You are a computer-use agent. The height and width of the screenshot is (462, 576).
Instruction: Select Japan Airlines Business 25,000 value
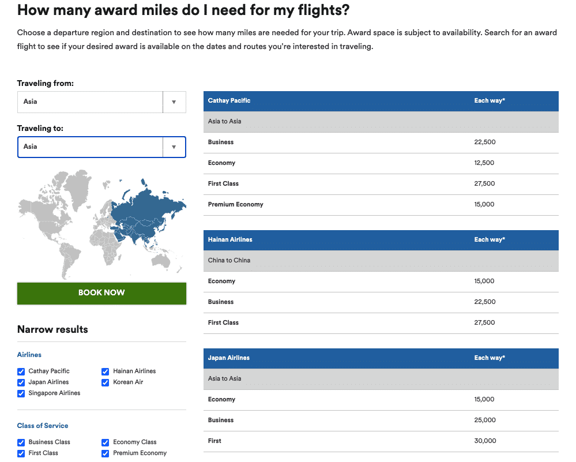pyautogui.click(x=484, y=420)
